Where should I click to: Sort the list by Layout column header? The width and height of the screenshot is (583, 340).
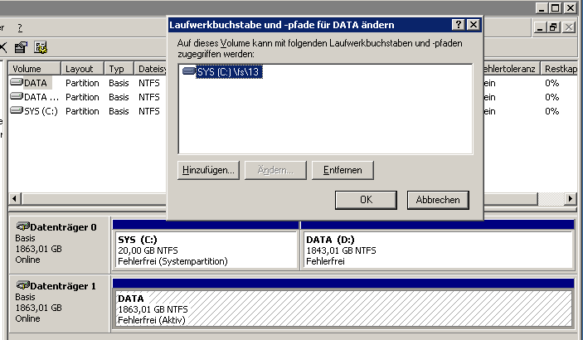(80, 69)
